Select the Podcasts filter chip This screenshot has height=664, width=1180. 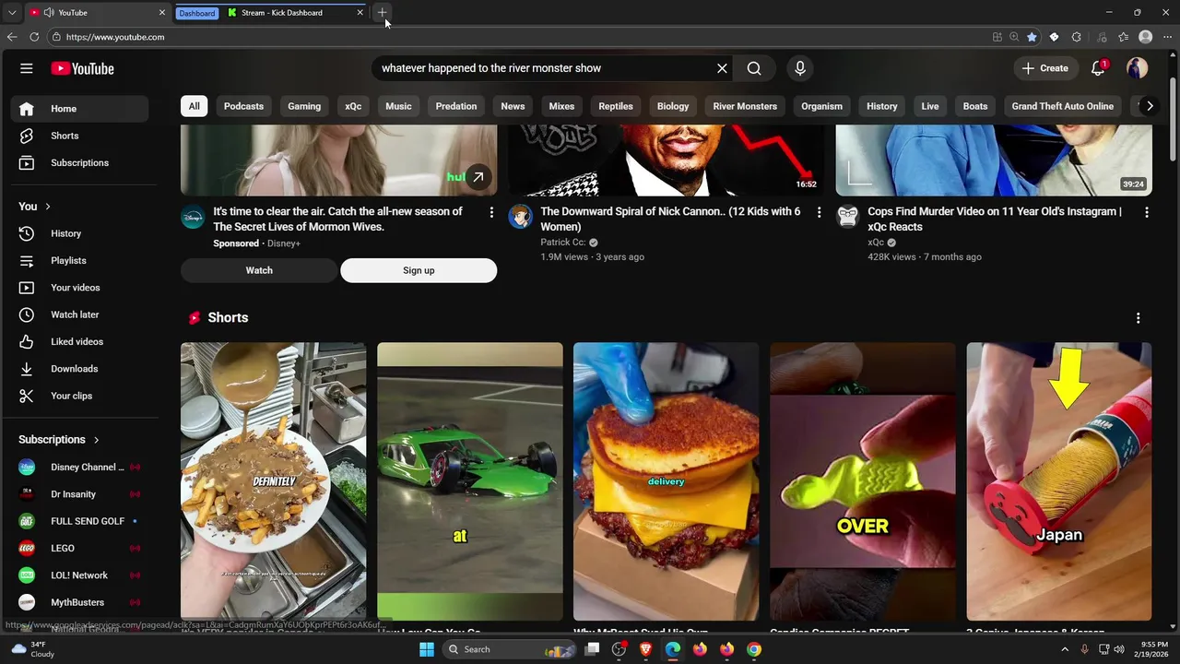click(x=243, y=106)
